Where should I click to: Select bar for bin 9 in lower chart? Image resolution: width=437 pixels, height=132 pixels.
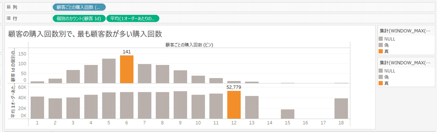click(x=180, y=105)
